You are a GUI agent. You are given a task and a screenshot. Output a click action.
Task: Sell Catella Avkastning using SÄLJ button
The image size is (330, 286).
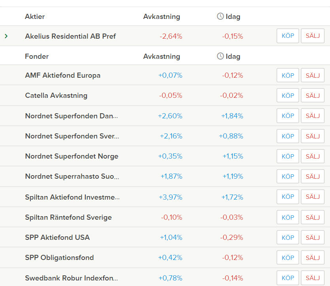pyautogui.click(x=313, y=95)
